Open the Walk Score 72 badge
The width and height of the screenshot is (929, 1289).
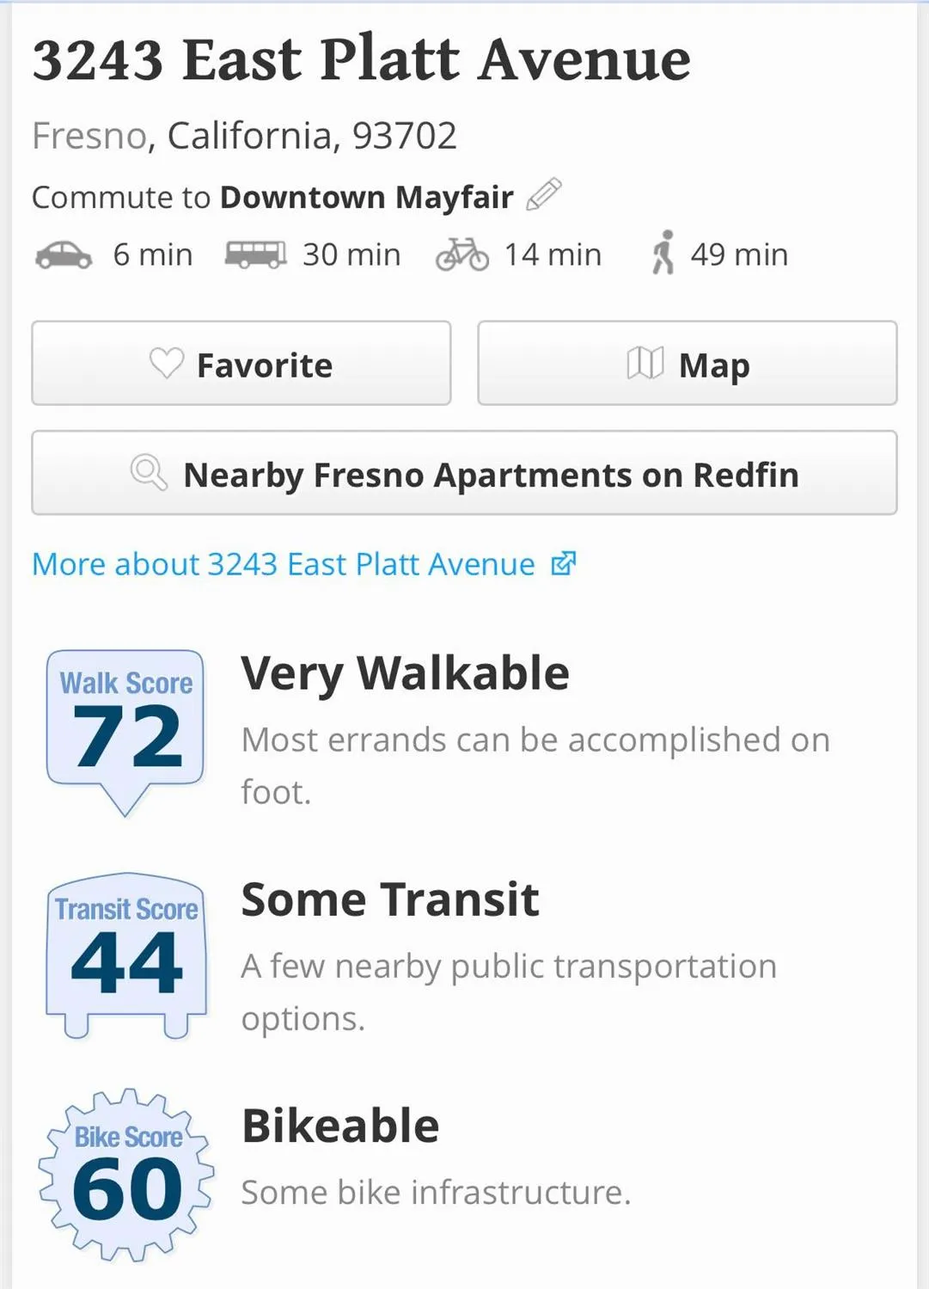(x=125, y=732)
